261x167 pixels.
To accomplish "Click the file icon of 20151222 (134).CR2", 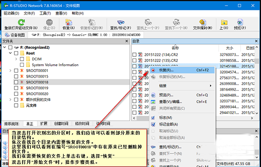I will (141, 55).
